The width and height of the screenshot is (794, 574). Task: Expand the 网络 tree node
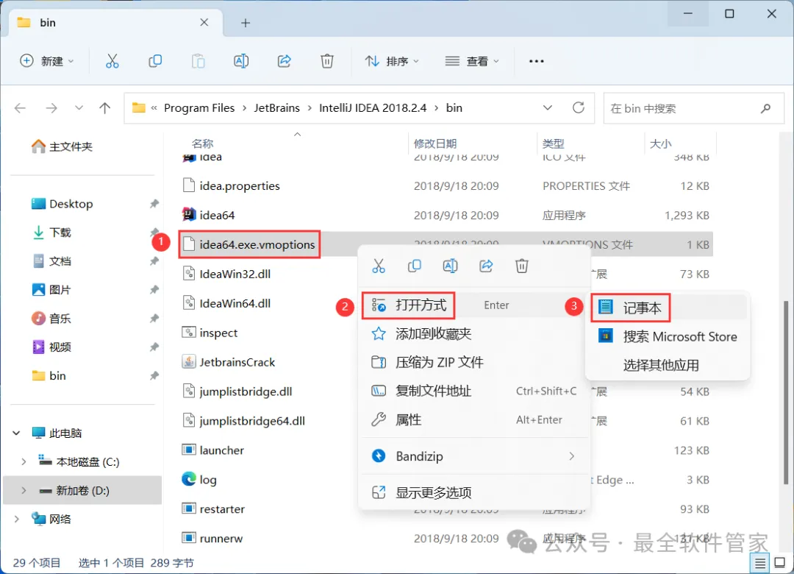(x=17, y=520)
